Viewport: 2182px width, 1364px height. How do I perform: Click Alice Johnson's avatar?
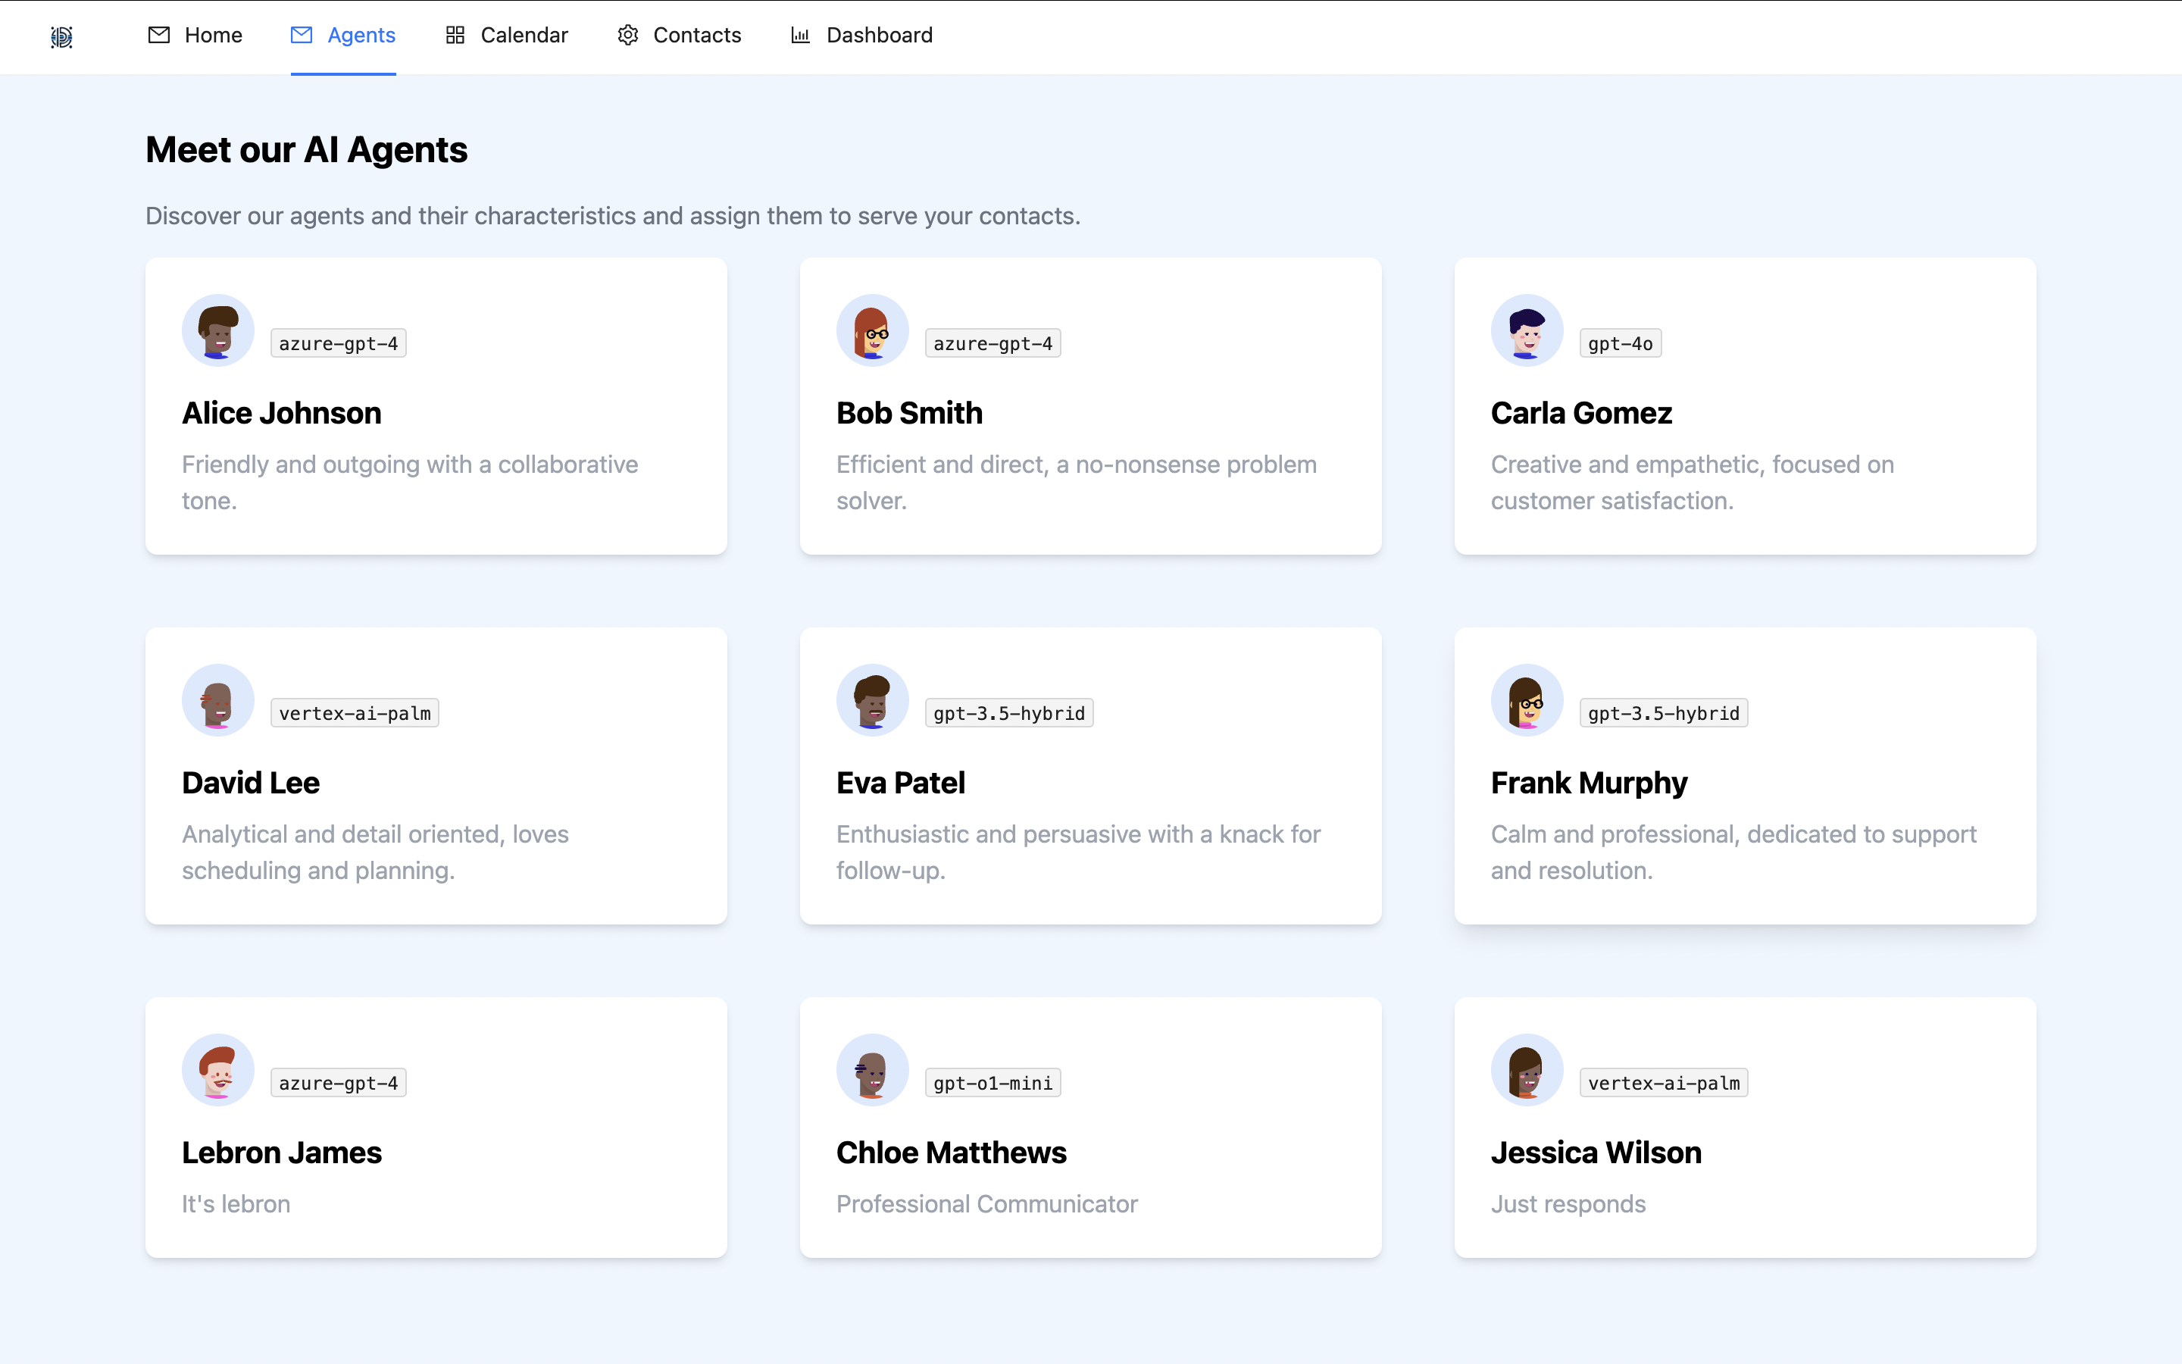(x=217, y=330)
